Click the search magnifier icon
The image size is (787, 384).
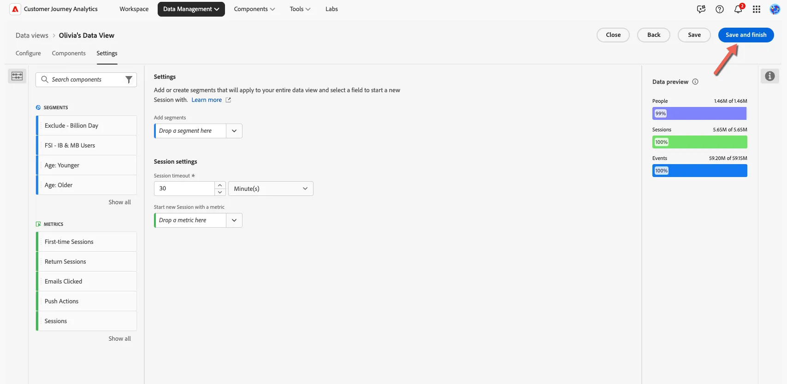[45, 79]
